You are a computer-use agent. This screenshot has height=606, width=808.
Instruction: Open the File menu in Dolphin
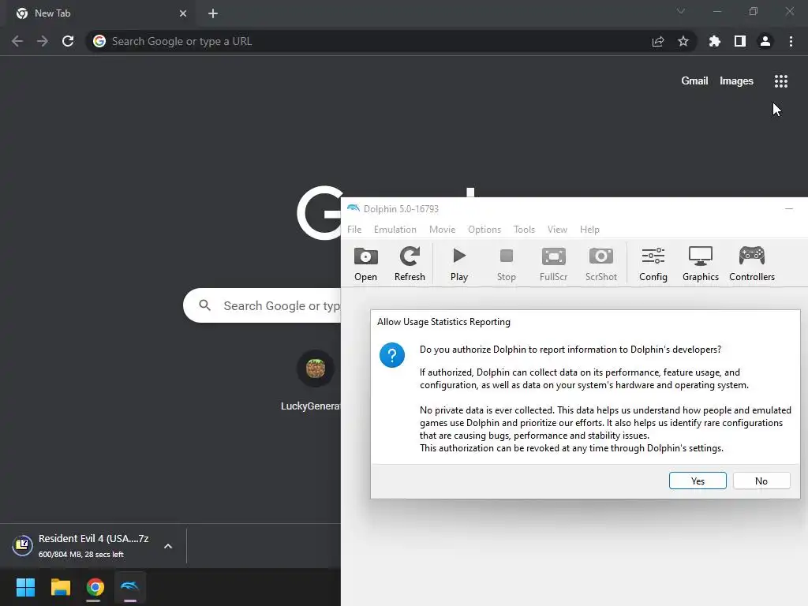click(x=354, y=230)
